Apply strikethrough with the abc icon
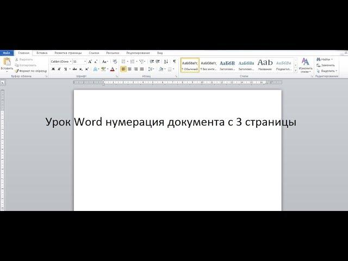The height and width of the screenshot is (261, 348). click(74, 69)
